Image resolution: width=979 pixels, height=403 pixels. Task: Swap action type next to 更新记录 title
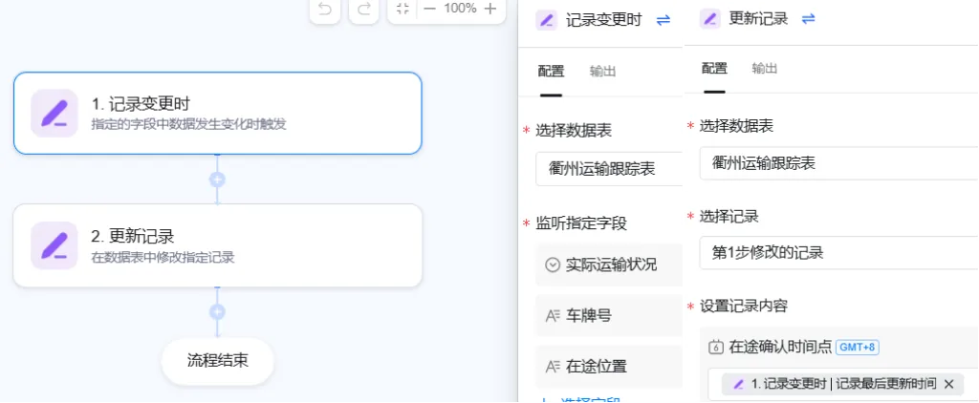(809, 19)
